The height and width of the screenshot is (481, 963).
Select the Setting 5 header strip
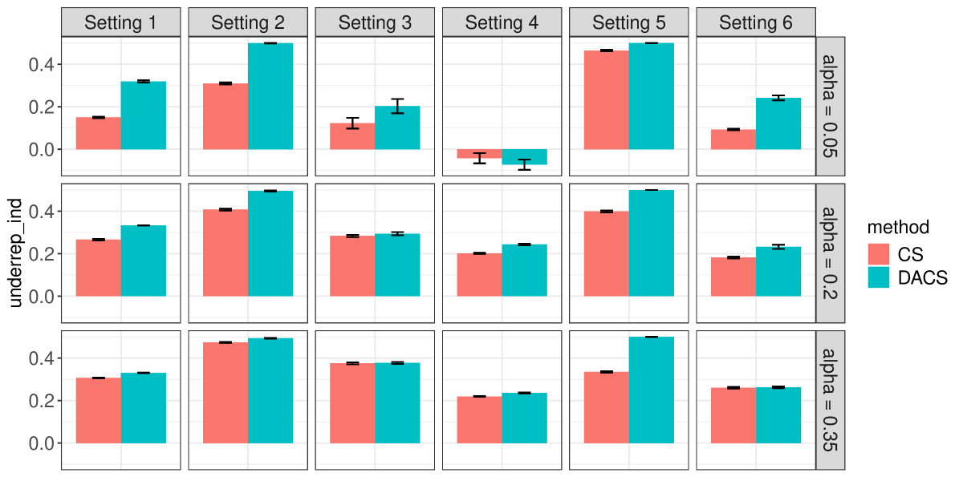tap(628, 23)
